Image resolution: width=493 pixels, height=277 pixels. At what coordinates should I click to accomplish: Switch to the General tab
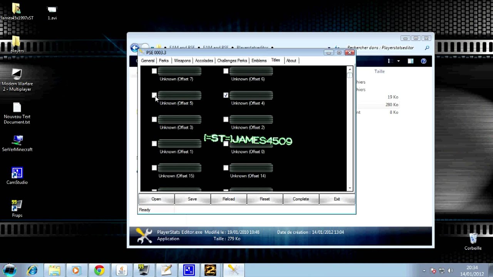(148, 61)
